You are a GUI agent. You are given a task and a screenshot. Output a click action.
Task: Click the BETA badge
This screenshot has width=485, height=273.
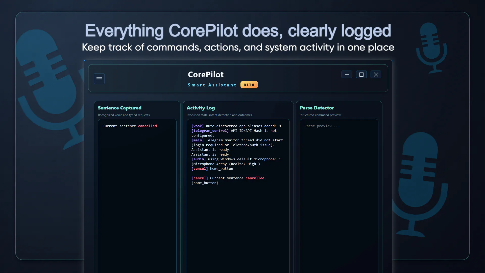[249, 85]
